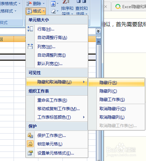Select 隐藏工作表(S) in submenu
The image size is (146, 161).
point(116,100)
